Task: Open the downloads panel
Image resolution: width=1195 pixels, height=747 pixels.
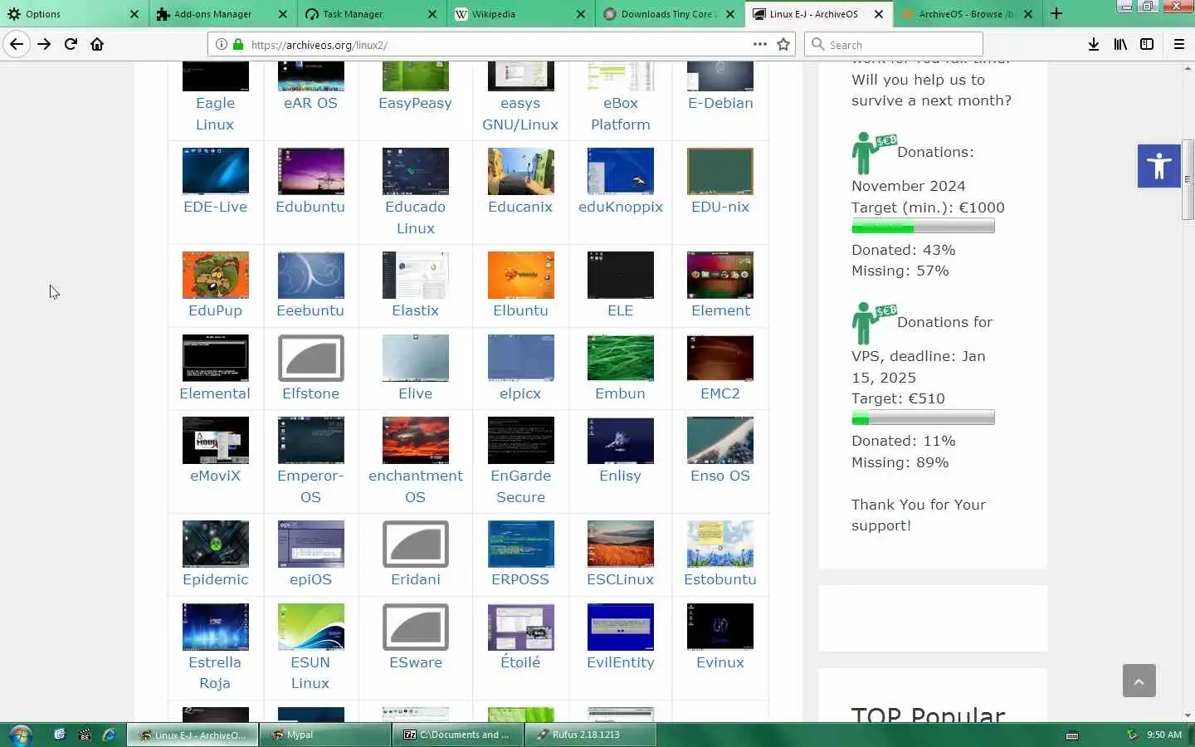Action: (1094, 44)
